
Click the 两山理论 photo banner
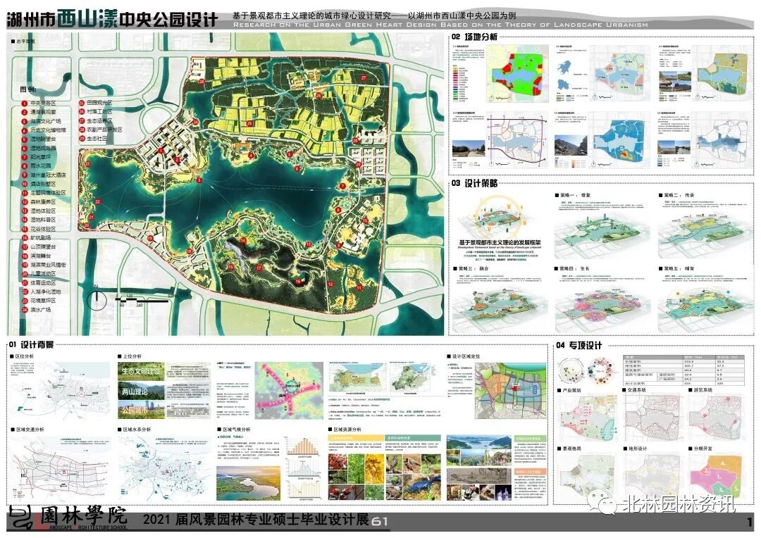coord(141,391)
